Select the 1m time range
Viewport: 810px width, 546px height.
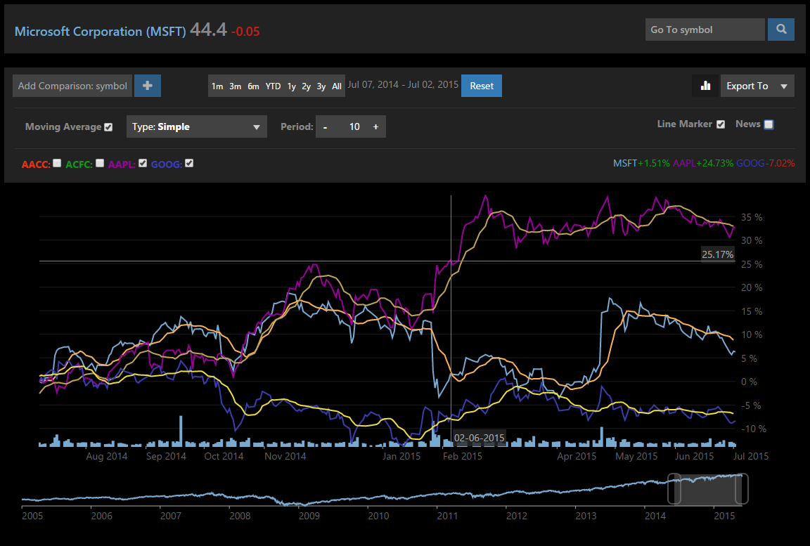tap(217, 86)
